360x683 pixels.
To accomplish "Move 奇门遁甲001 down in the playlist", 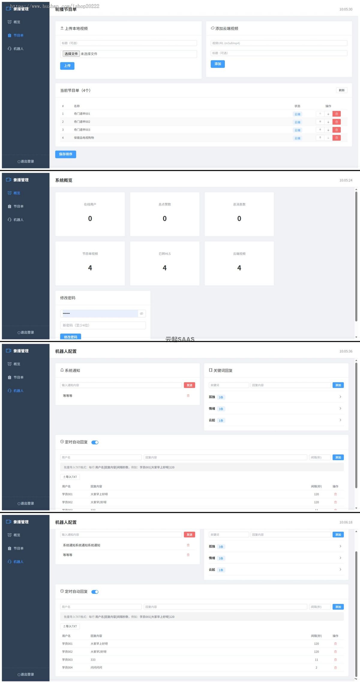I will [328, 114].
